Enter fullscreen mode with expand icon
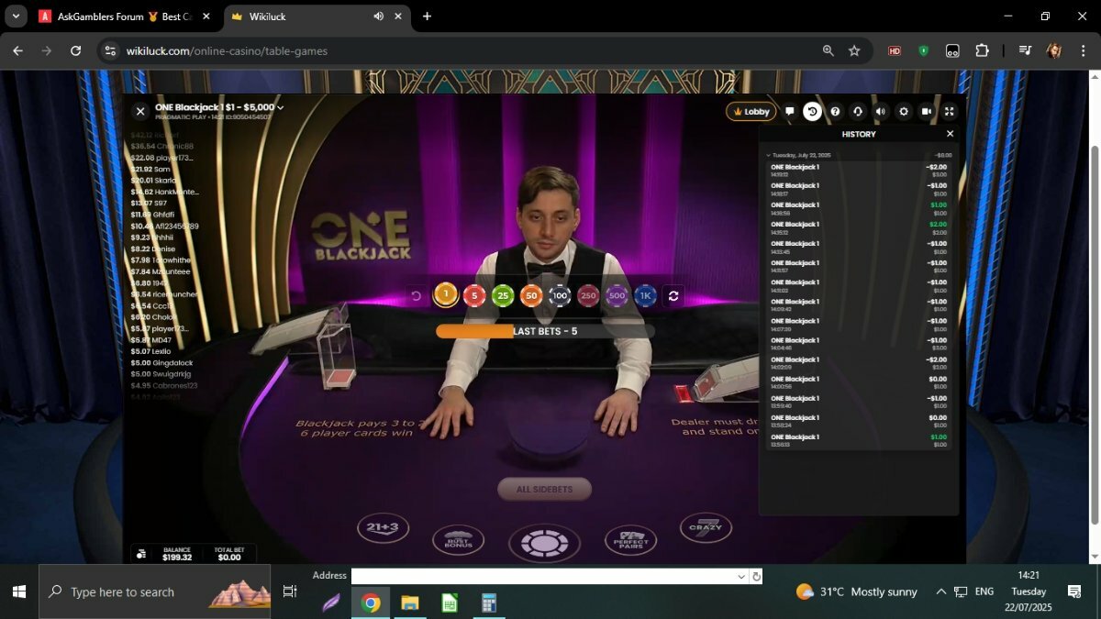1101x619 pixels. coord(950,111)
